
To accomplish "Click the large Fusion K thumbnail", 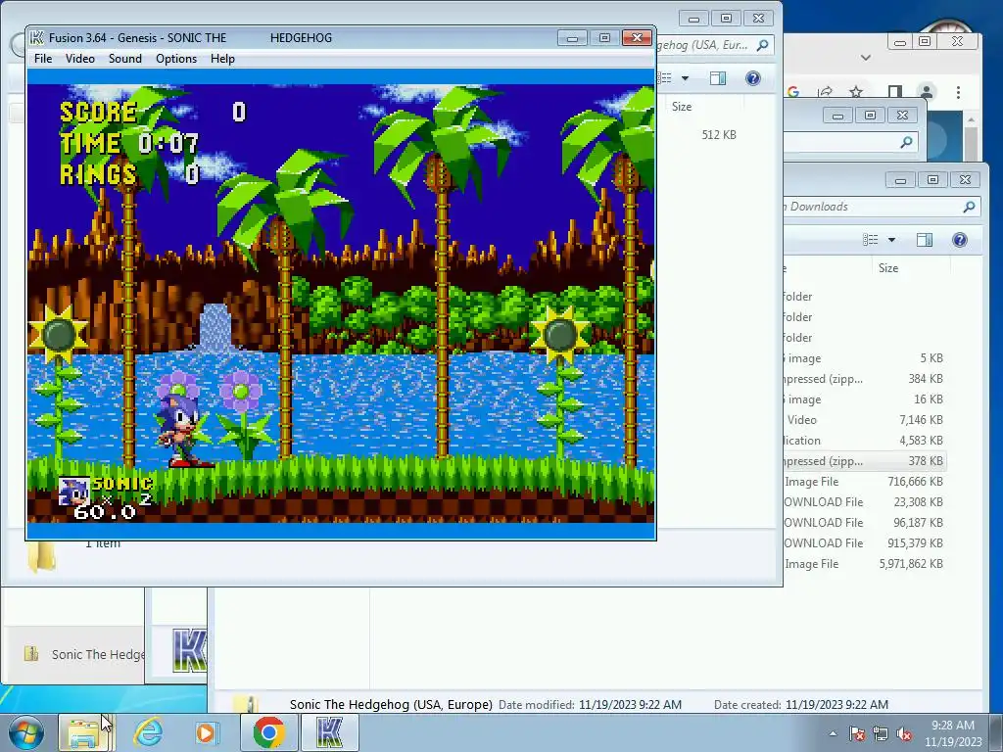I will 189,650.
